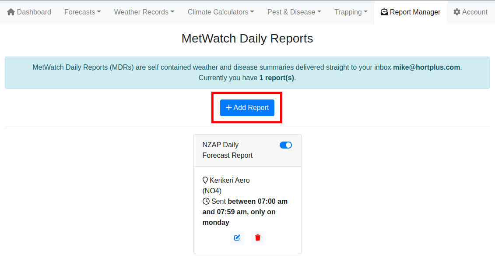Open the Account settings page

pos(470,12)
